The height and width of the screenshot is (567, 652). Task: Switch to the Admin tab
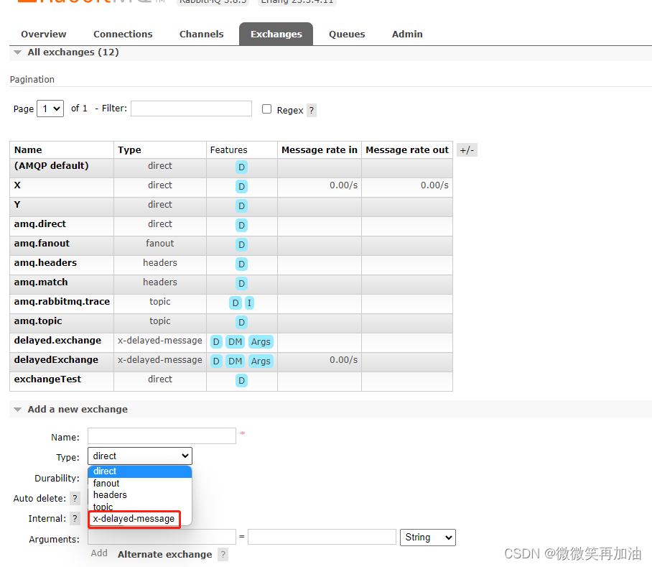[x=407, y=34]
